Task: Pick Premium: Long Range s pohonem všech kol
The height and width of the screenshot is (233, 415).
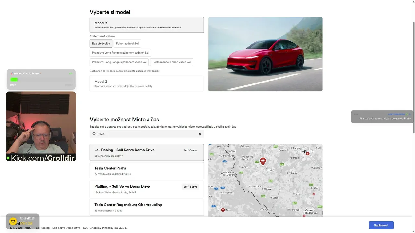Action: [119, 62]
